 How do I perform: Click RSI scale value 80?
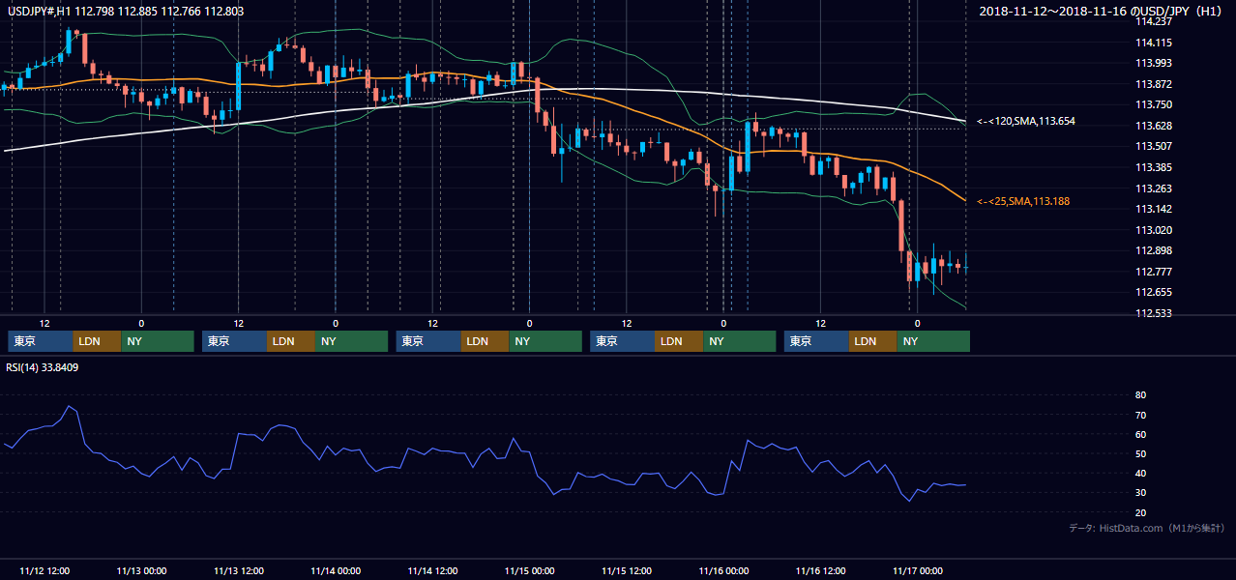point(1140,395)
